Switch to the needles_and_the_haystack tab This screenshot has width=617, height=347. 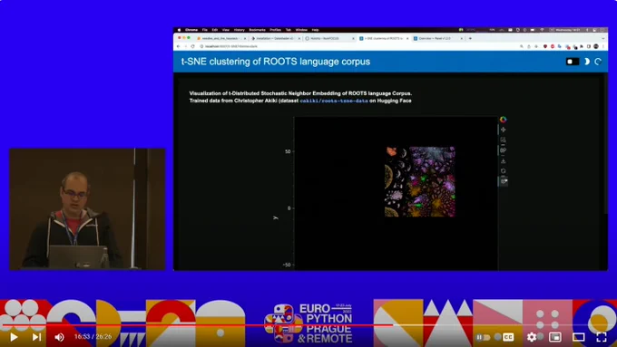[221, 39]
